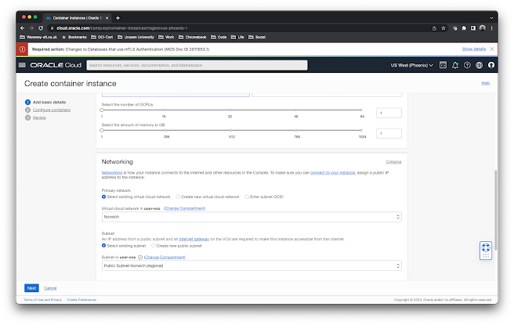Open the Work bookmarks folder
This screenshot has height=325, width=514.
click(166, 37)
